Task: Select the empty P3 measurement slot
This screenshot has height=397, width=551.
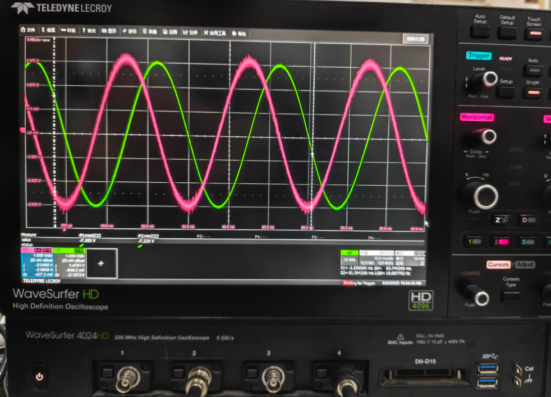Action: (203, 237)
